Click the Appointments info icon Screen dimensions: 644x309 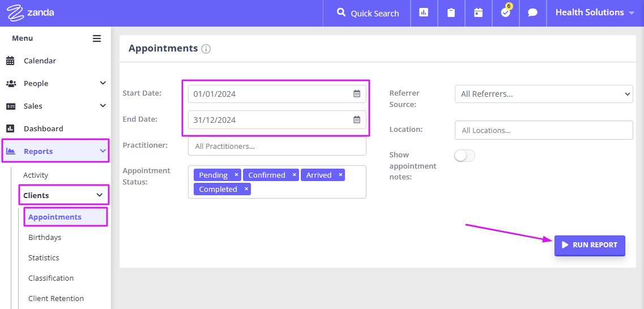click(x=206, y=49)
